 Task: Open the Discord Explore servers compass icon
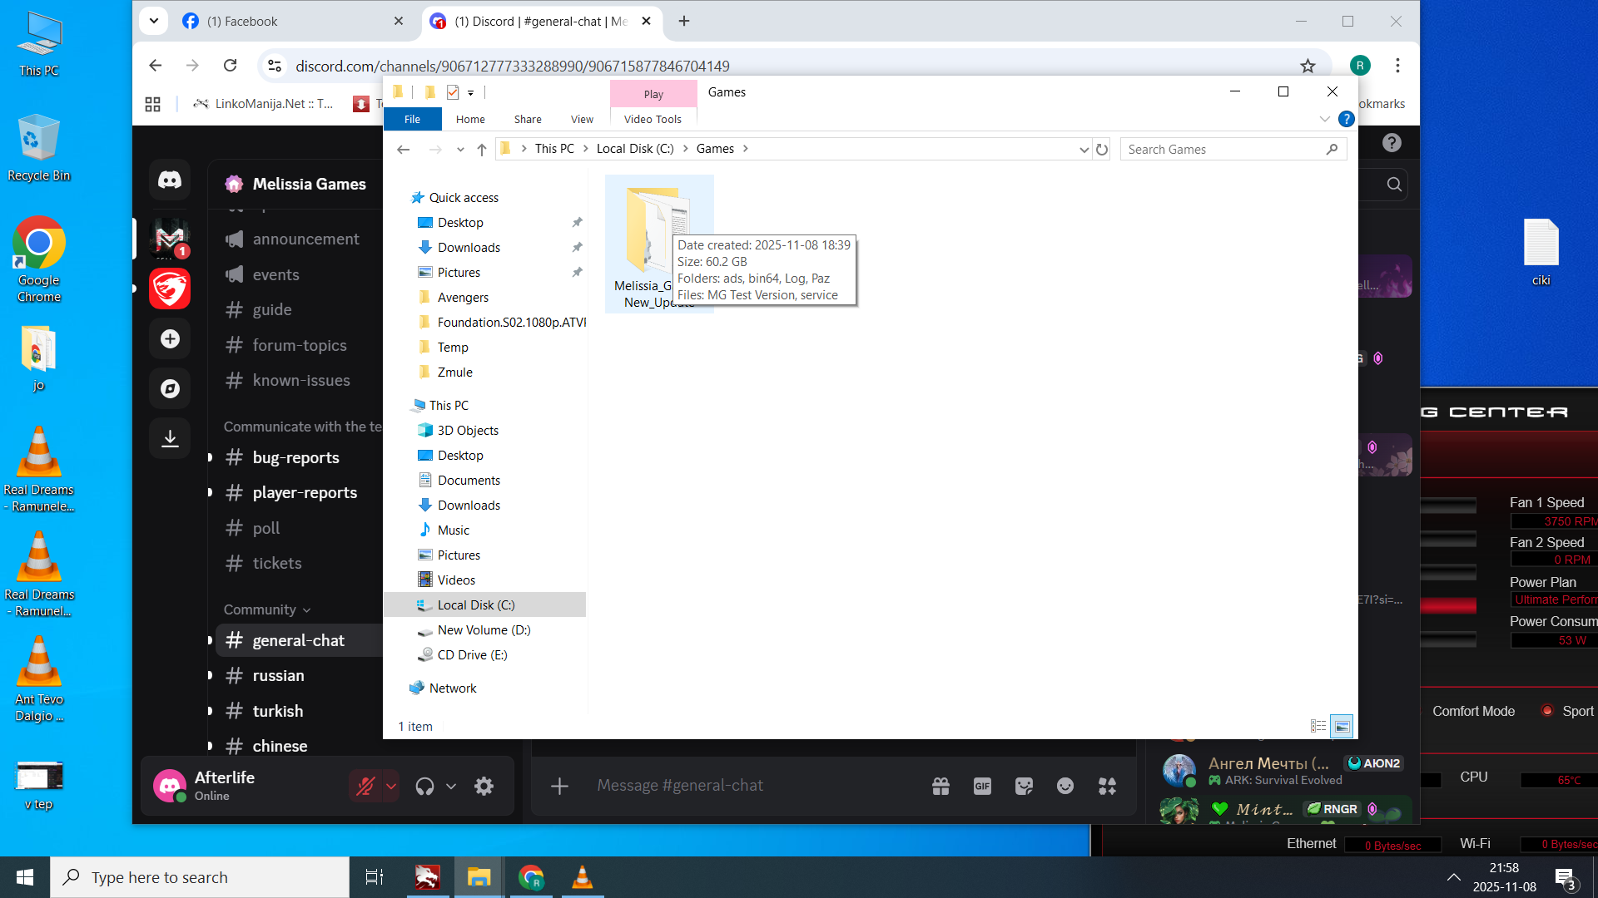coord(170,388)
